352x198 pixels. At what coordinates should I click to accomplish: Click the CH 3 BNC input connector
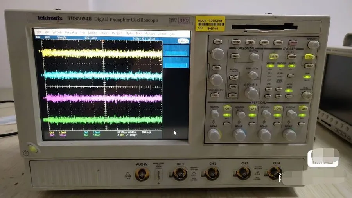[243, 173]
